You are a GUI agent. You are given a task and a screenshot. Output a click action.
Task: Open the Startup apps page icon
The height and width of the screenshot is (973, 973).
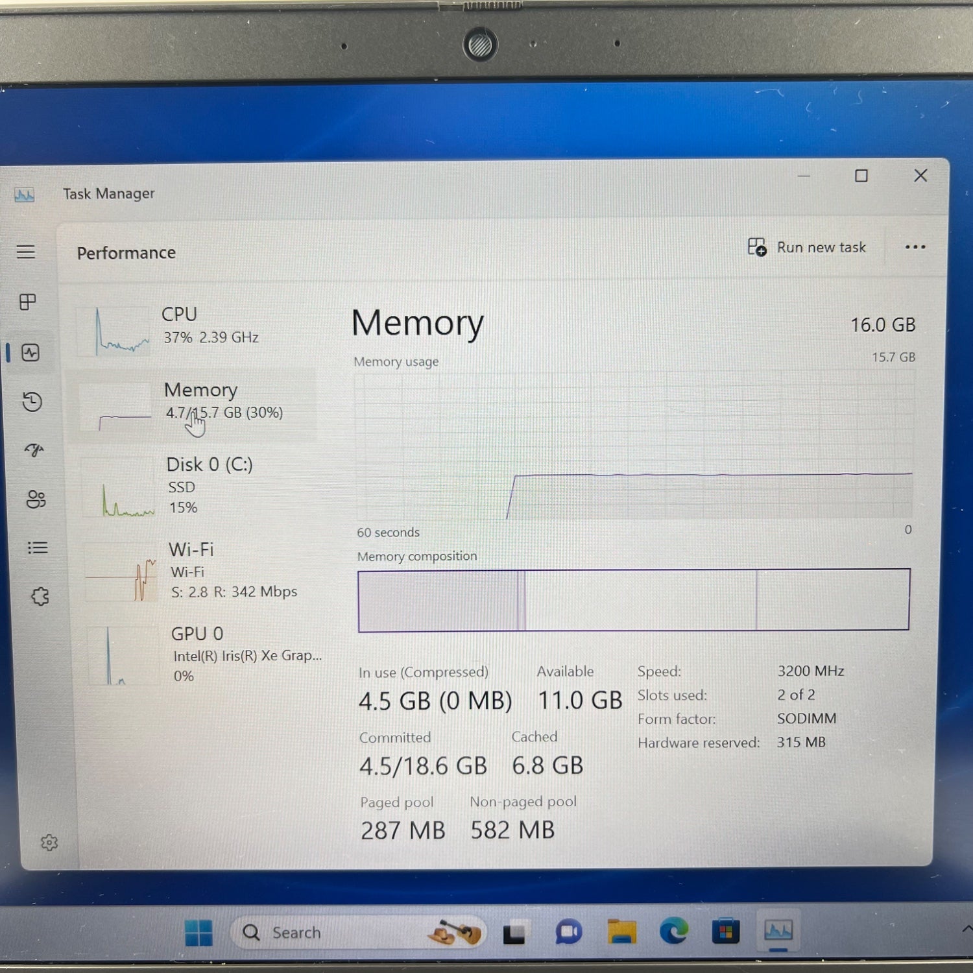tap(34, 450)
